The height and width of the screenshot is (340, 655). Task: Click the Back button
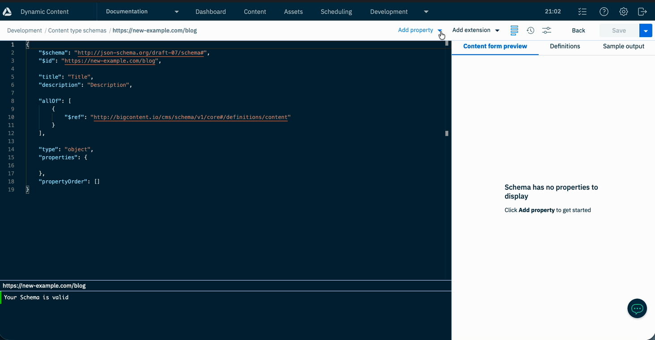578,30
